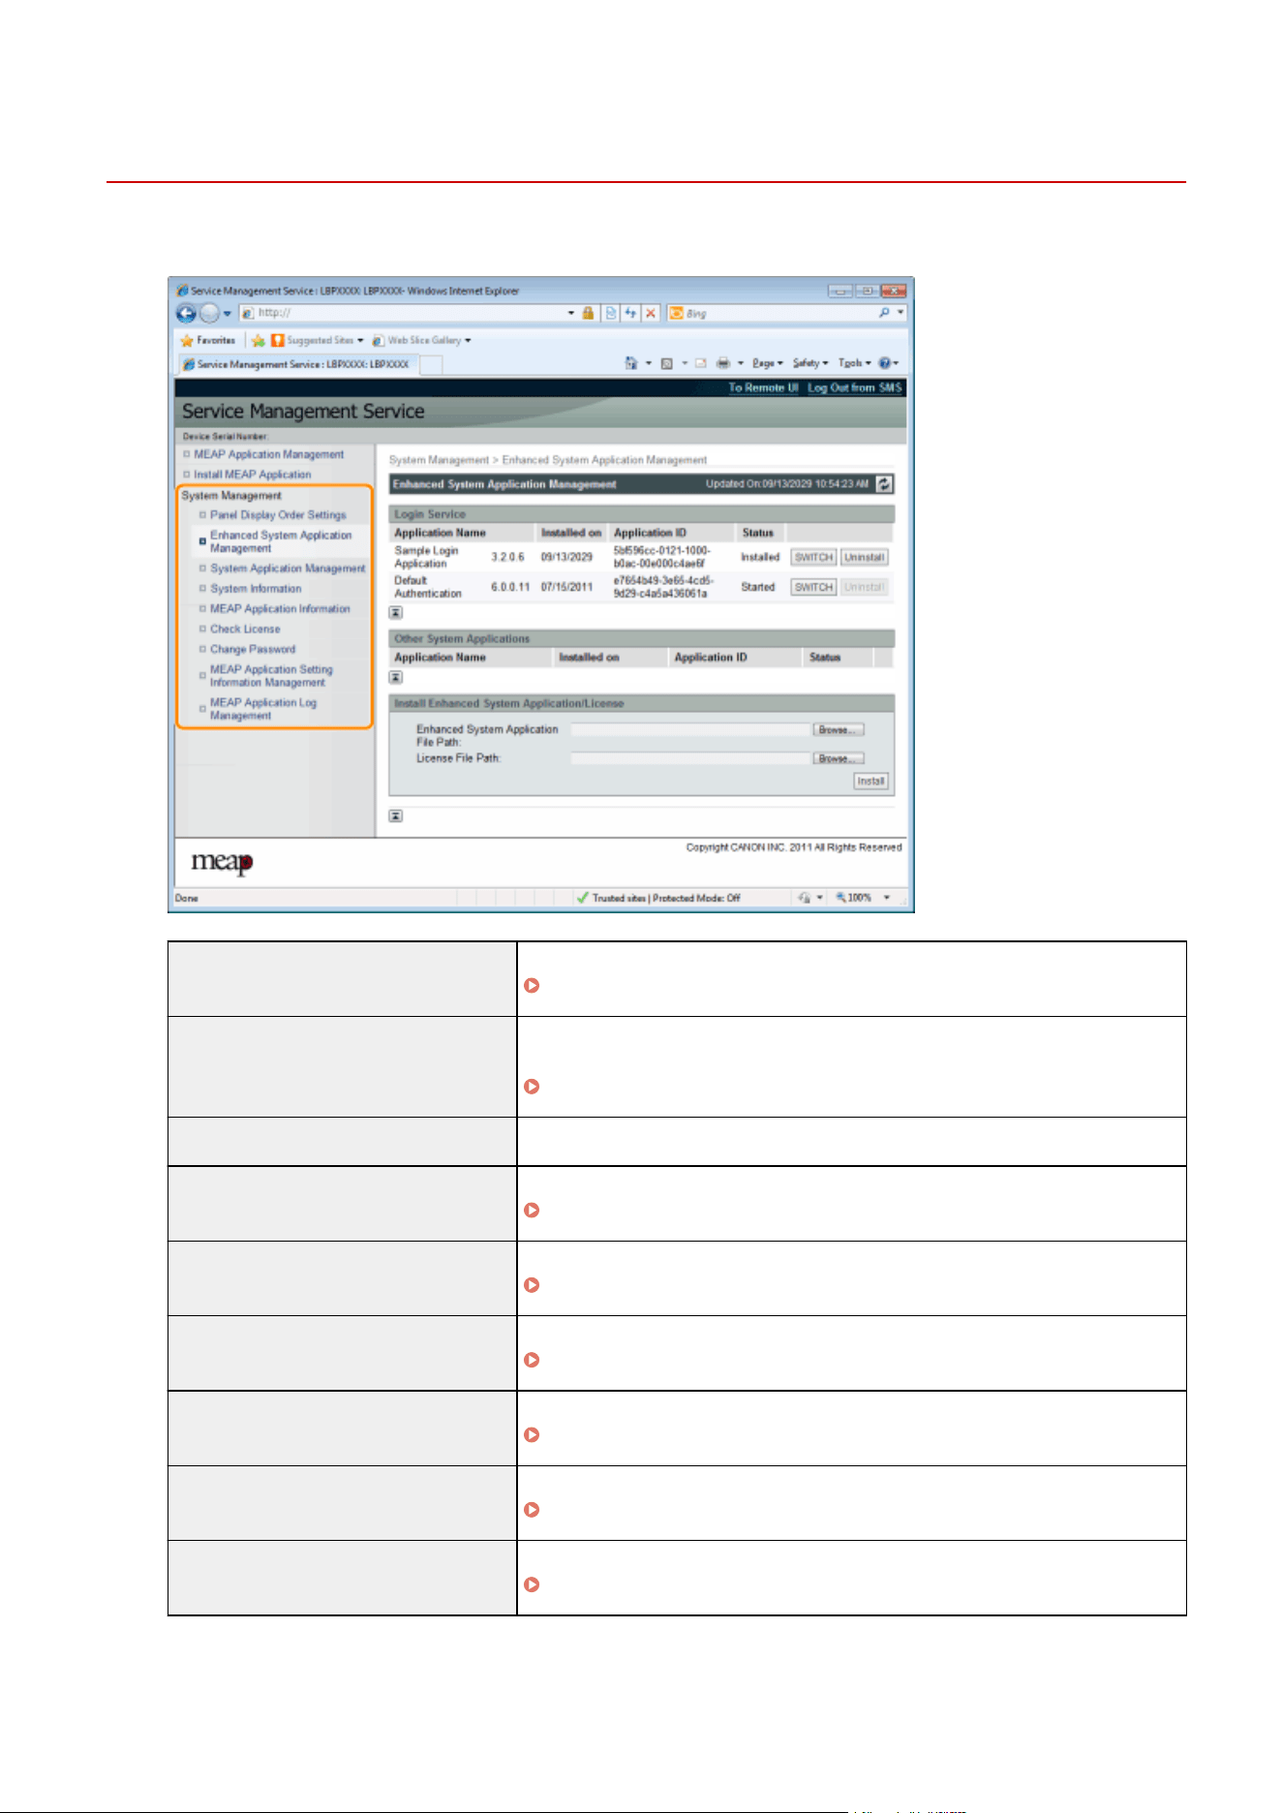This screenshot has height=1813, width=1282.
Task: Click the refresh icon beside Updated On timestamp
Action: pos(884,483)
